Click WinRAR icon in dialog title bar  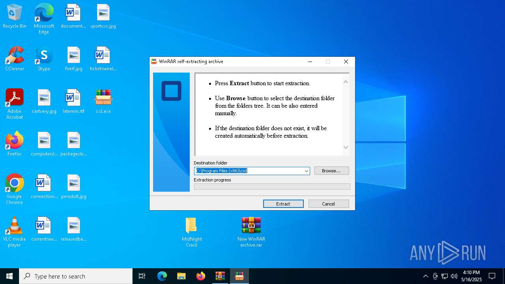[x=154, y=62]
